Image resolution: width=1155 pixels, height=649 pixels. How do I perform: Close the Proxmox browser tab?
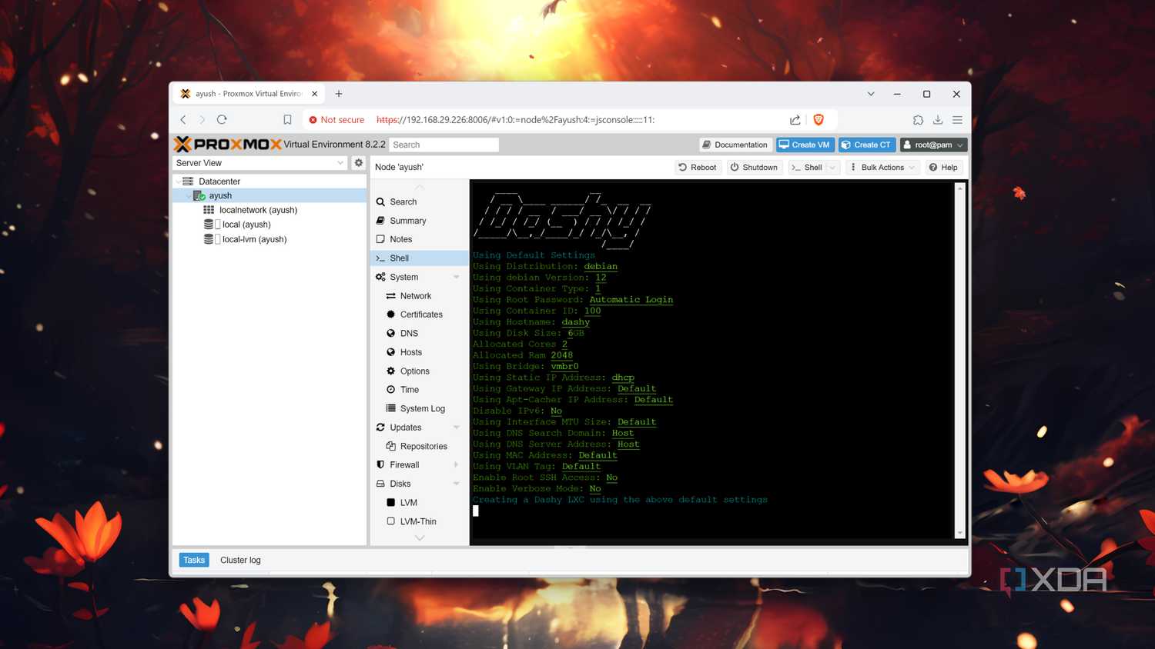click(x=314, y=94)
